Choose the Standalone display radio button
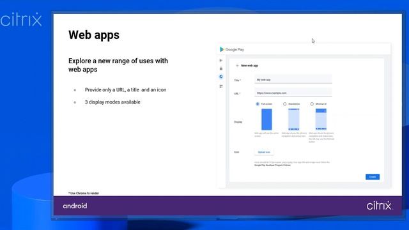This screenshot has height=230, width=409. [284, 104]
